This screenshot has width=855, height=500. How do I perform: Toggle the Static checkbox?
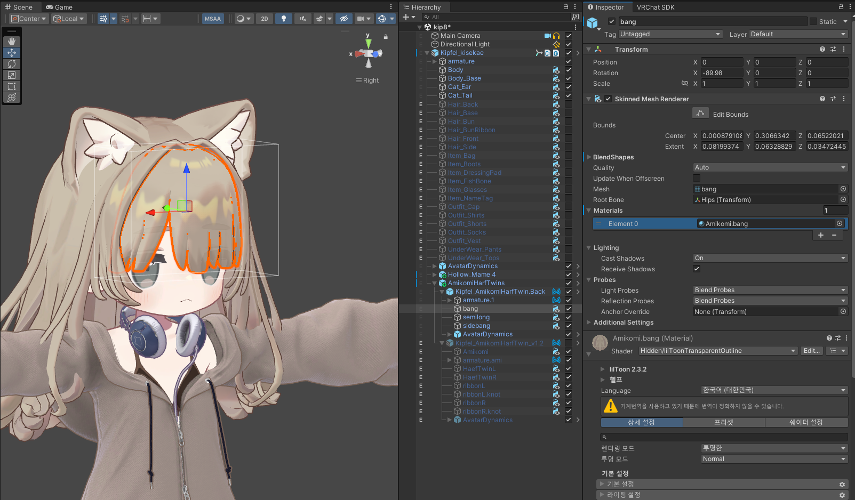813,22
